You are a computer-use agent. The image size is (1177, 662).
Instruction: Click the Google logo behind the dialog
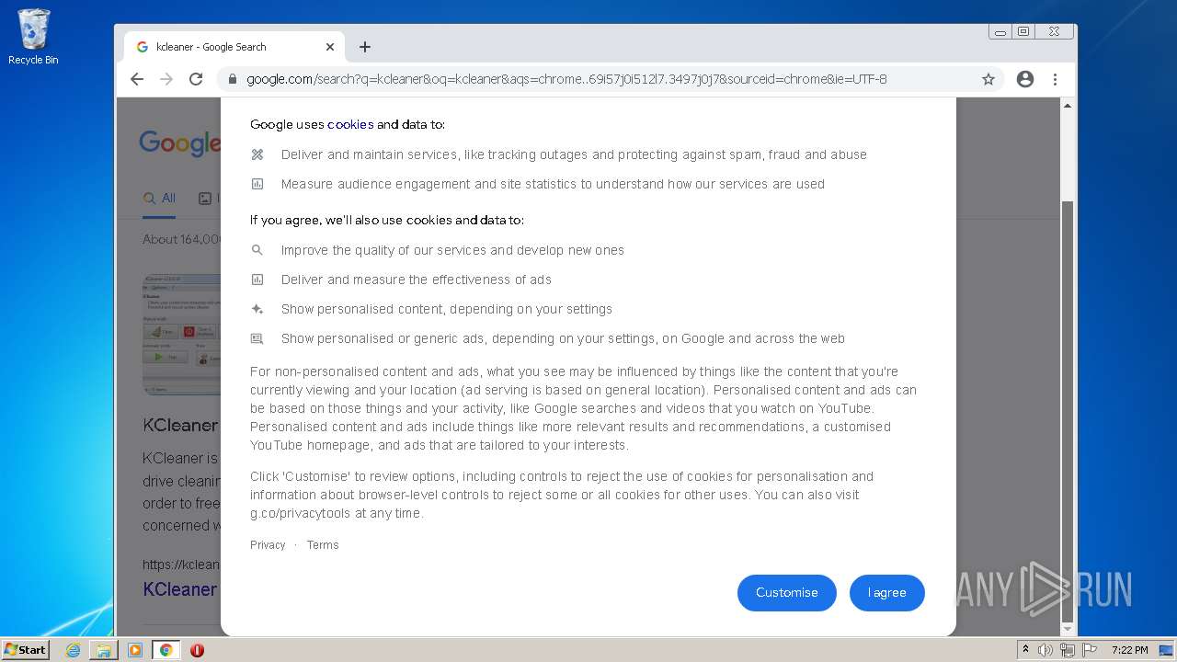[180, 143]
